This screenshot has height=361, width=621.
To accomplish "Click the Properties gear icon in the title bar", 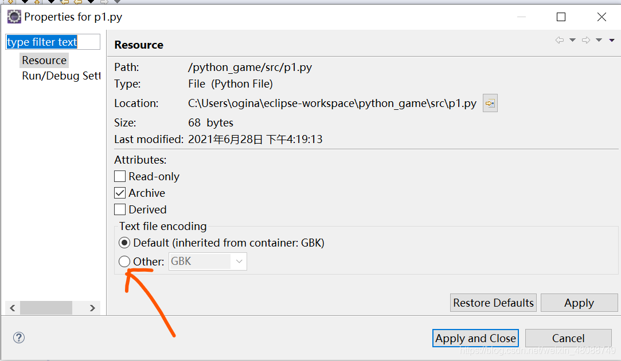I will click(14, 17).
